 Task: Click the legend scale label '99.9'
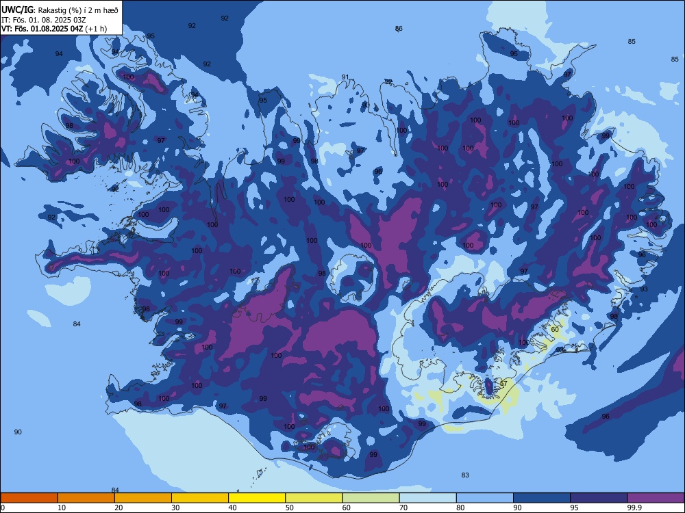tap(634, 508)
